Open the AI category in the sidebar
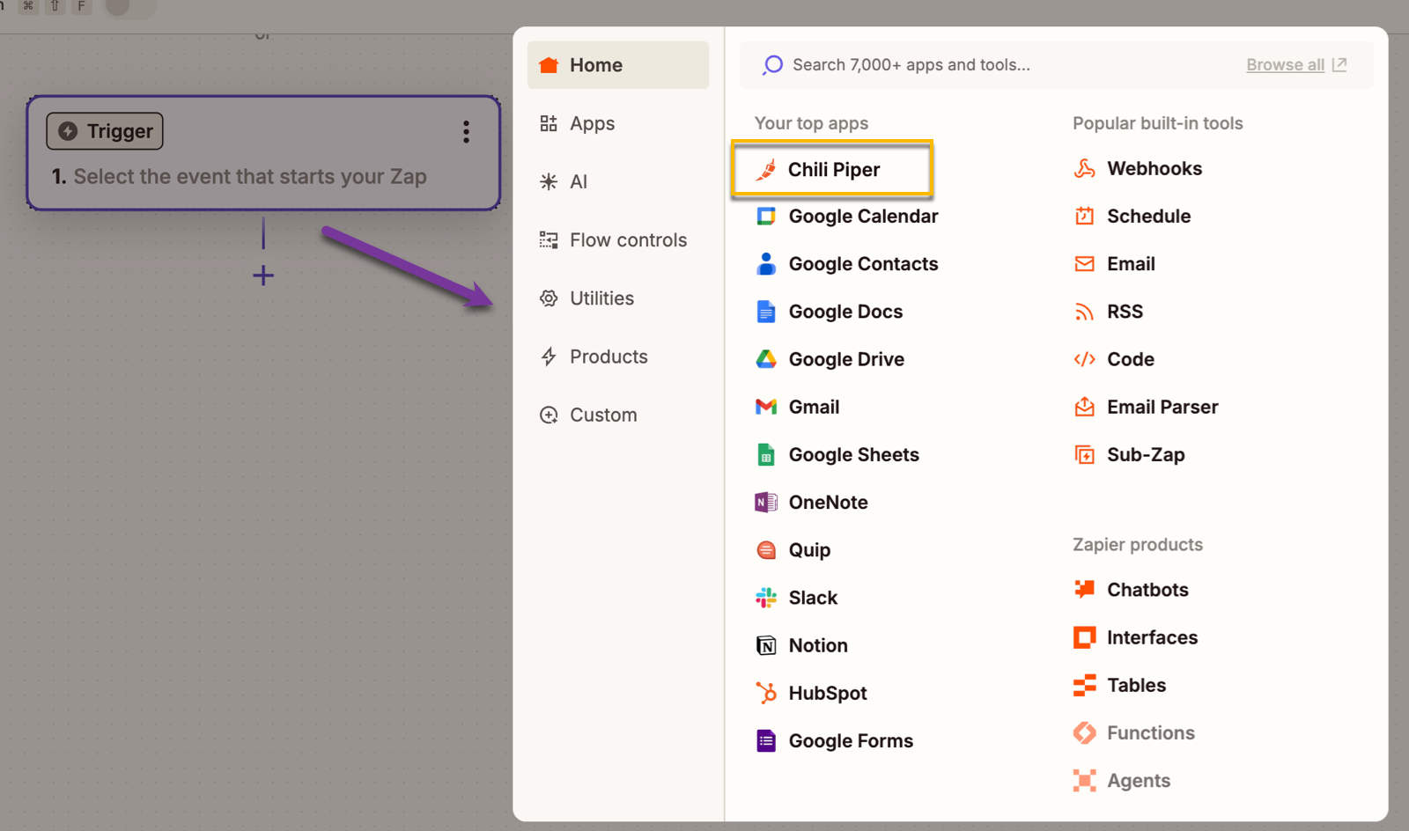The height and width of the screenshot is (831, 1409). point(578,181)
